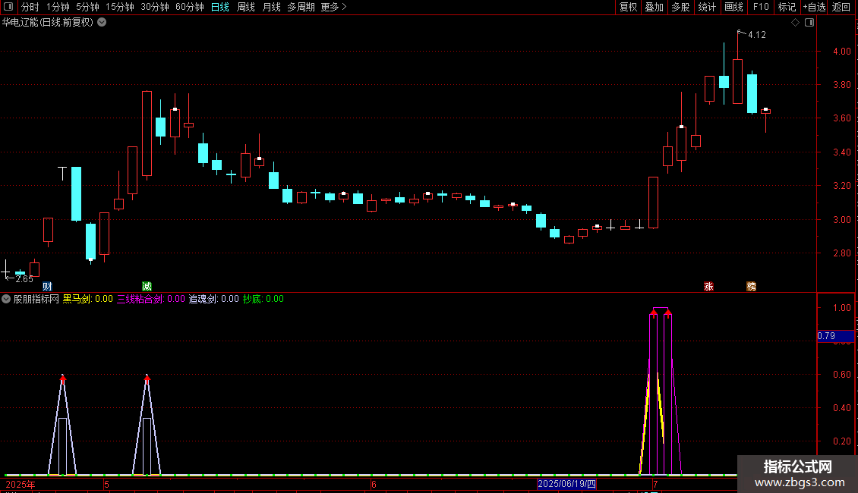Expand the 股朋指标网 indicator dropdown arrow
858x493 pixels.
[x=6, y=299]
